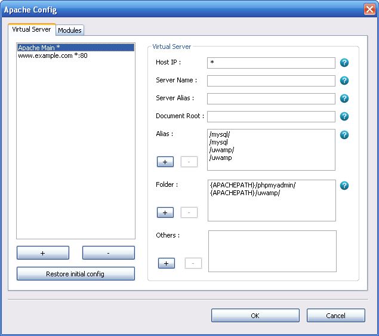Add a new Alias with plus button
The height and width of the screenshot is (336, 379).
tap(165, 162)
